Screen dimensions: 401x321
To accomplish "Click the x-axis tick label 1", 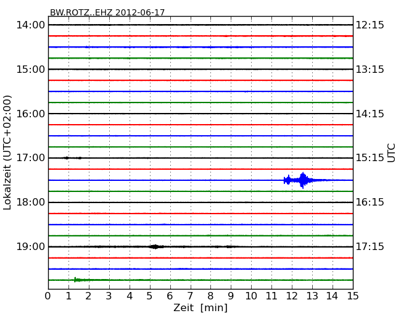I will (x=68, y=296).
